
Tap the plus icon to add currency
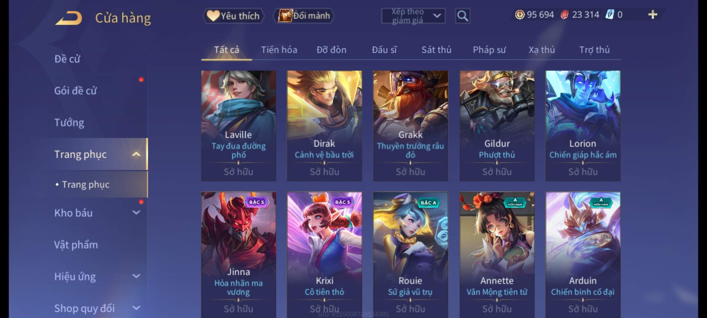tap(653, 14)
